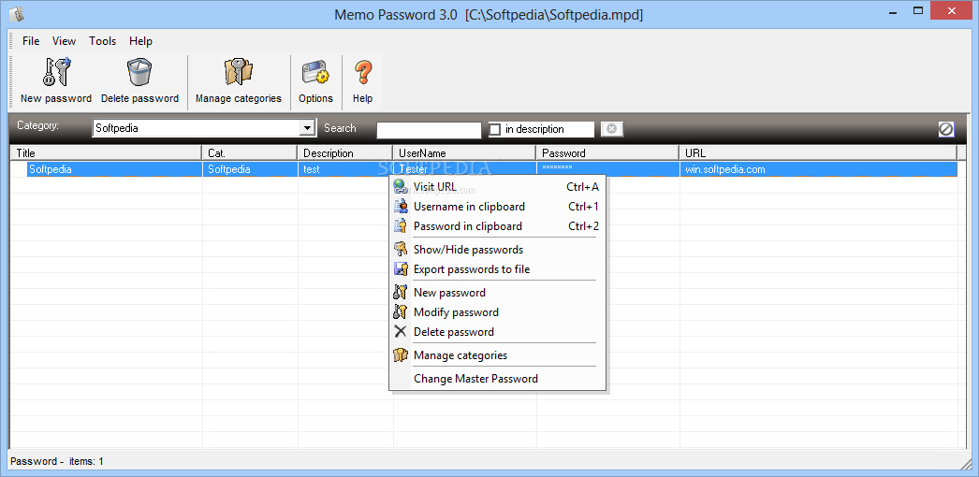Sort by the UserName column header
This screenshot has height=477, width=979.
pos(464,152)
